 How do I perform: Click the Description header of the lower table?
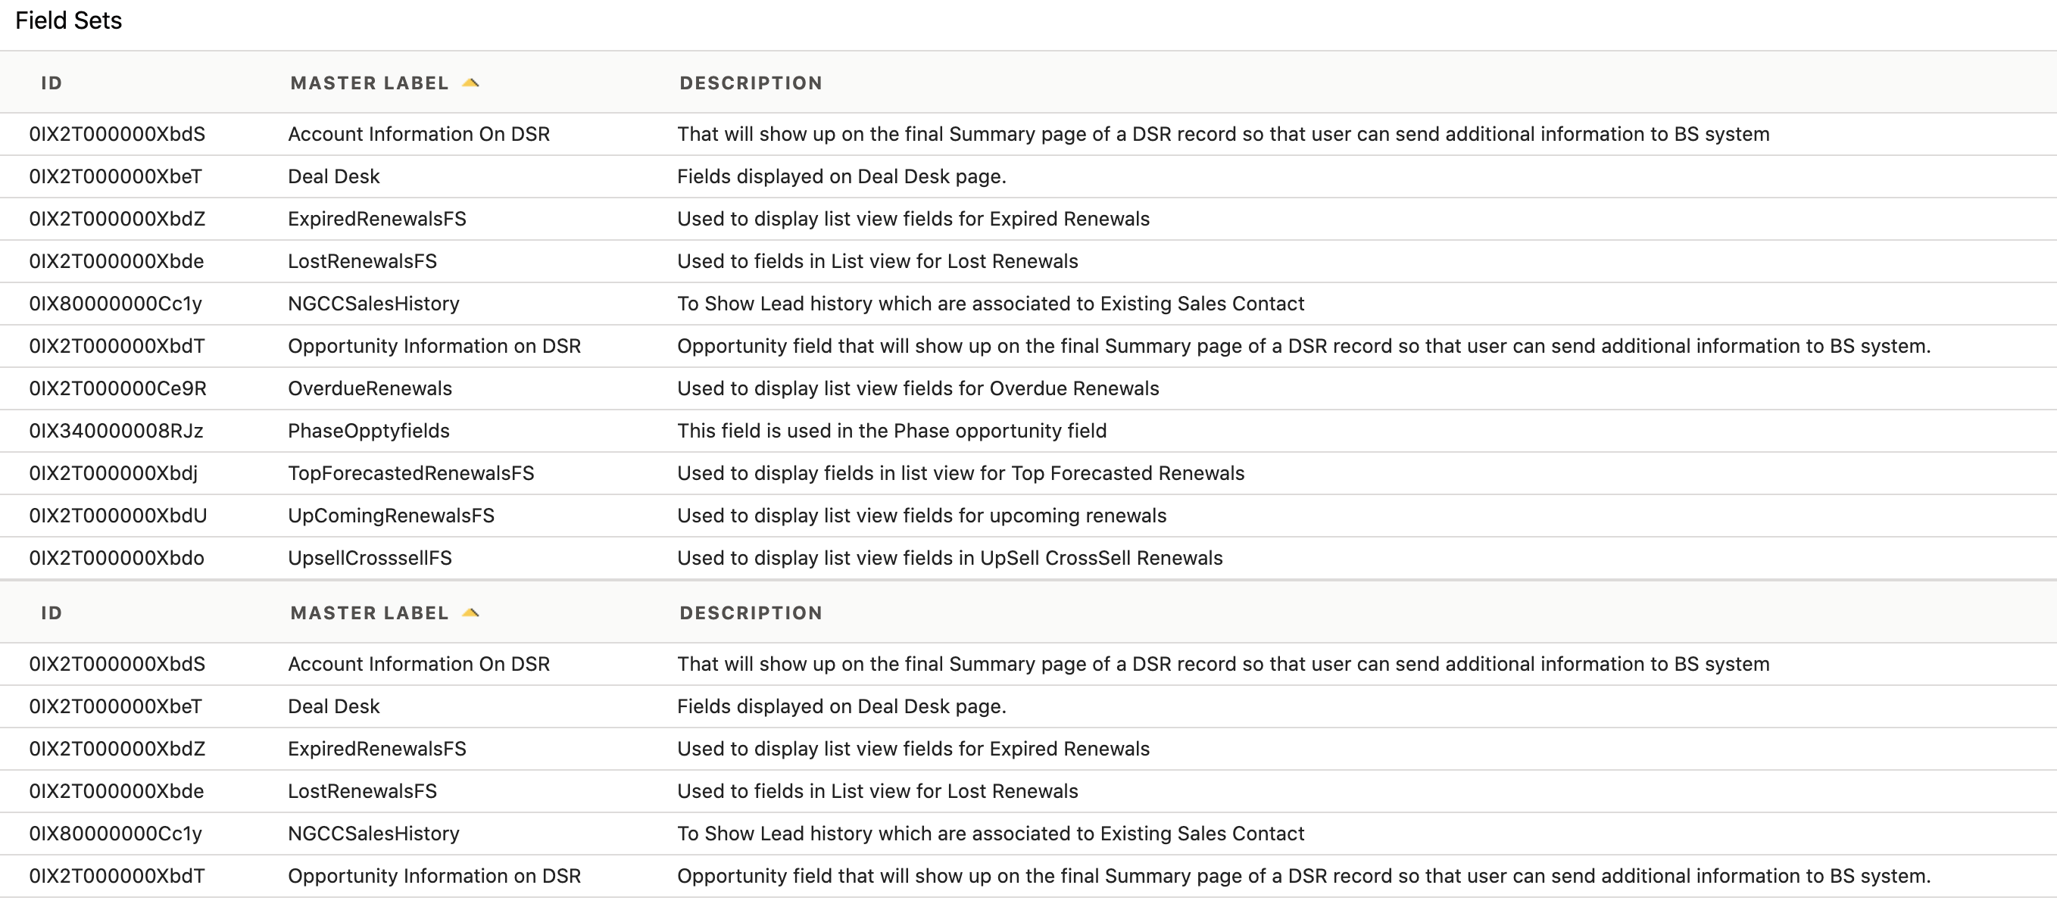point(750,612)
